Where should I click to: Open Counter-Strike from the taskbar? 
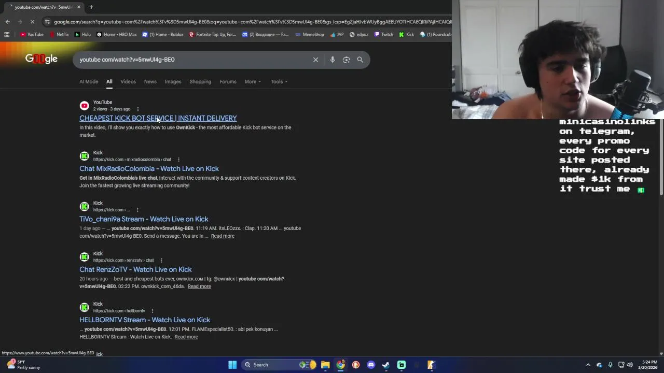pyautogui.click(x=432, y=365)
